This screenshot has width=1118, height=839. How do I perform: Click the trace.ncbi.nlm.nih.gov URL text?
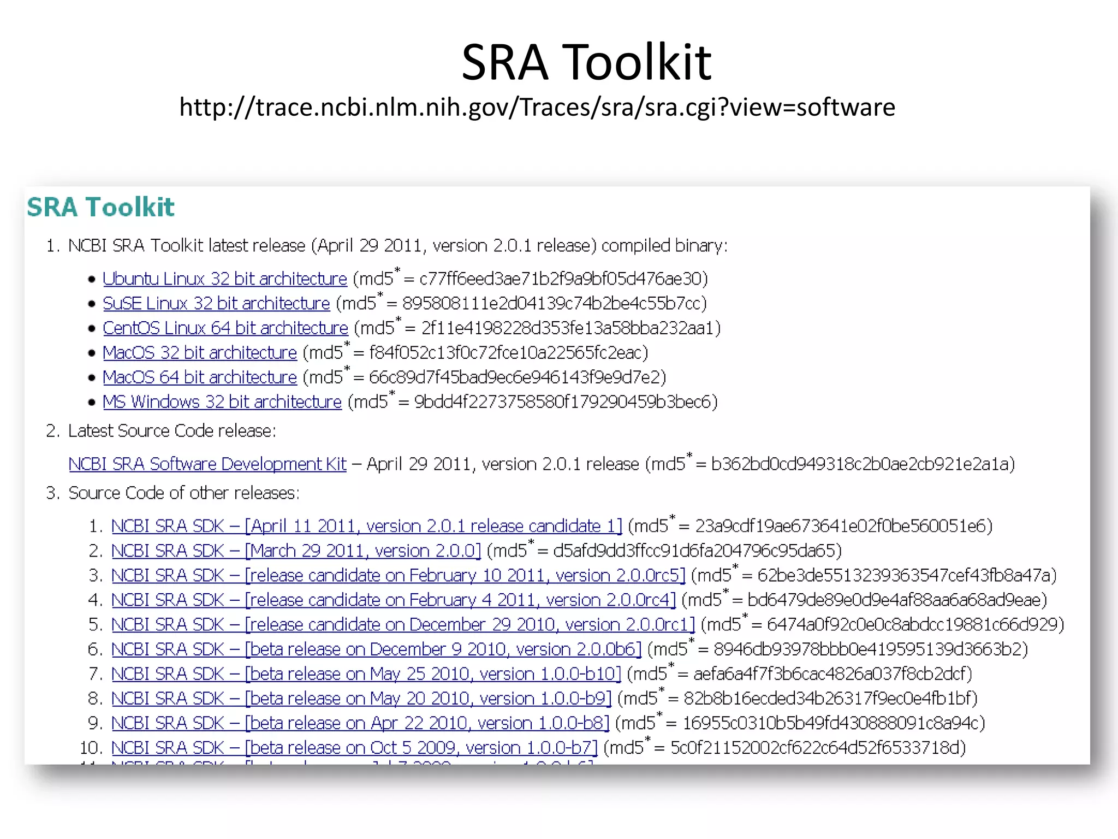(x=537, y=107)
